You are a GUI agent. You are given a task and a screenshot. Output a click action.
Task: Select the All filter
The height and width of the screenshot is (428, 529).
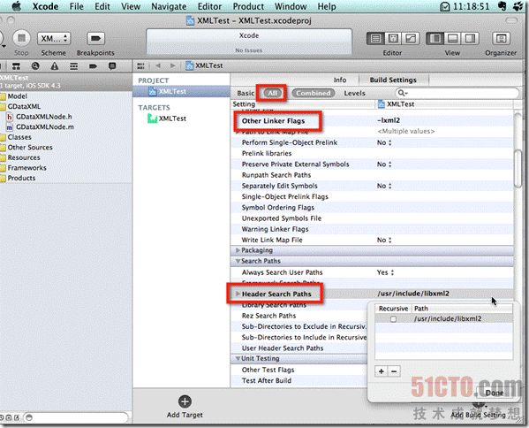coord(272,93)
